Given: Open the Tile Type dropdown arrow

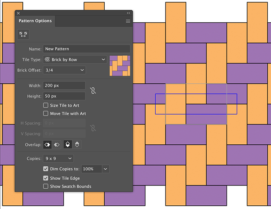Looking at the screenshot, I should (104, 59).
